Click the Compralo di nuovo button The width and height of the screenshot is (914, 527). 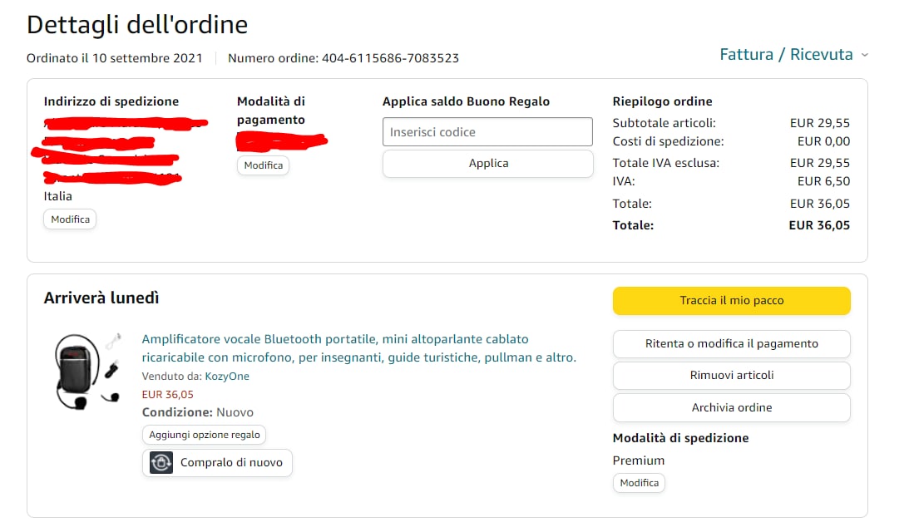(217, 463)
